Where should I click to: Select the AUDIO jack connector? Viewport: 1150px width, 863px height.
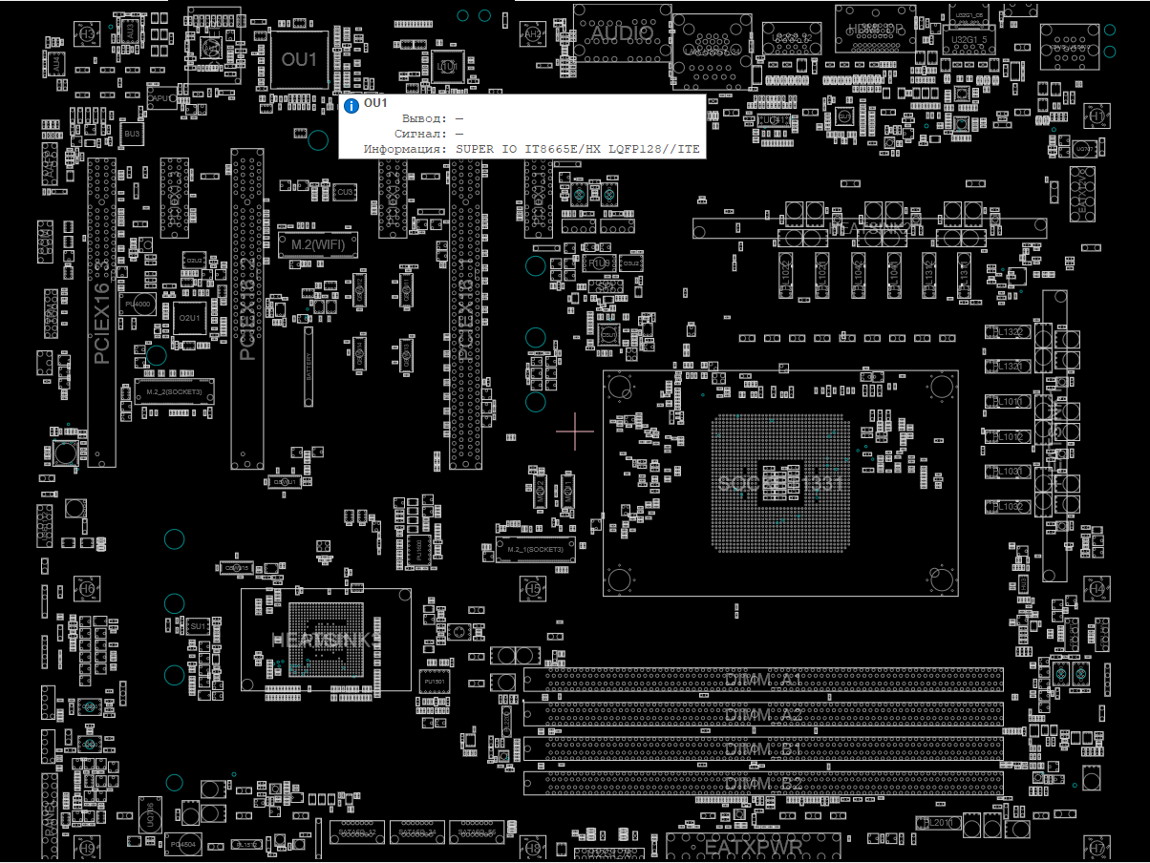click(621, 34)
